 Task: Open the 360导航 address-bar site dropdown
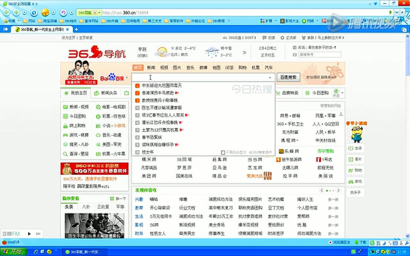(99, 12)
